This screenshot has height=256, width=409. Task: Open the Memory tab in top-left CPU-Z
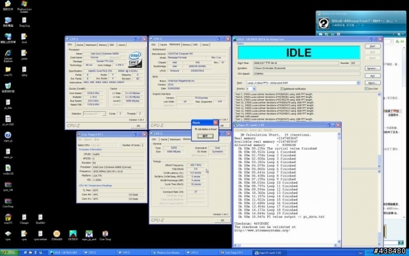(x=103, y=45)
